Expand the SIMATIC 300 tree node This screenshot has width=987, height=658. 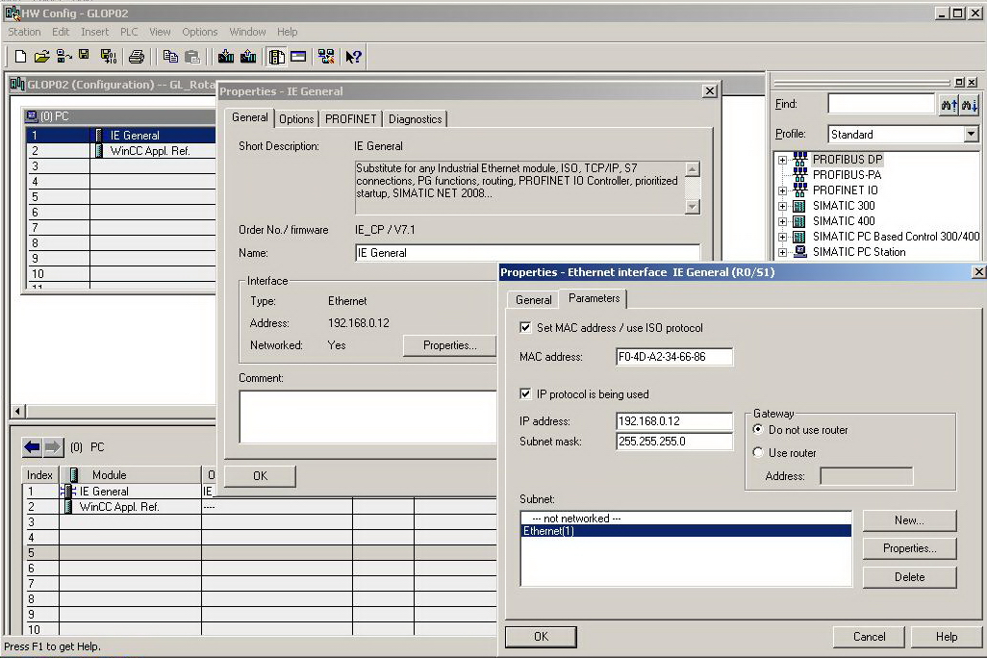point(782,206)
